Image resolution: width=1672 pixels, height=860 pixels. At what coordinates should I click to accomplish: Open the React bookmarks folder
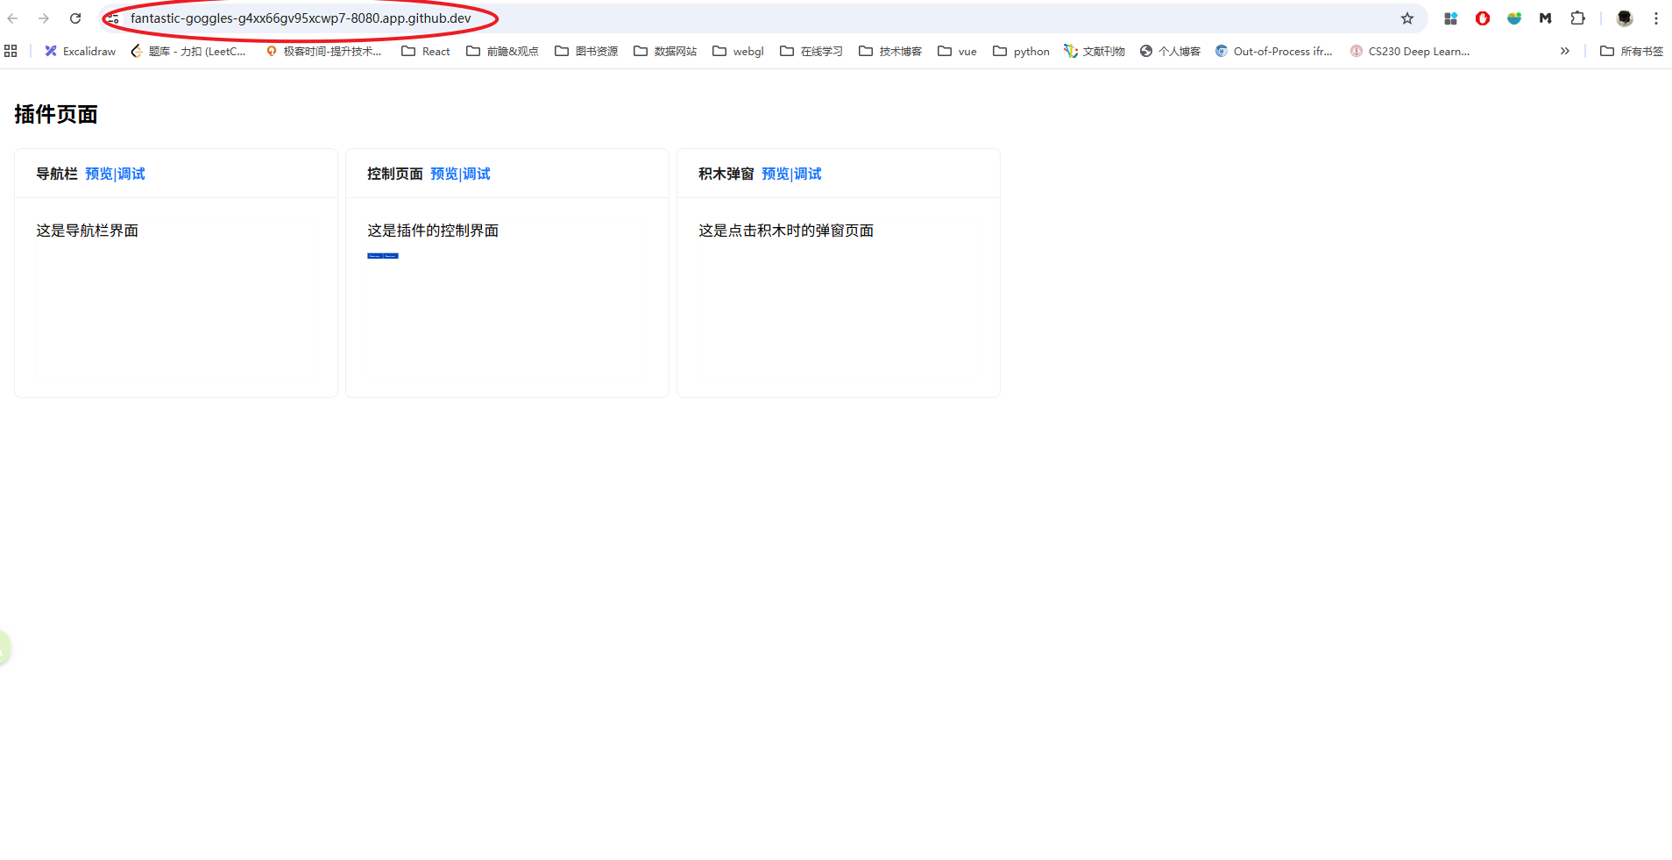click(426, 52)
